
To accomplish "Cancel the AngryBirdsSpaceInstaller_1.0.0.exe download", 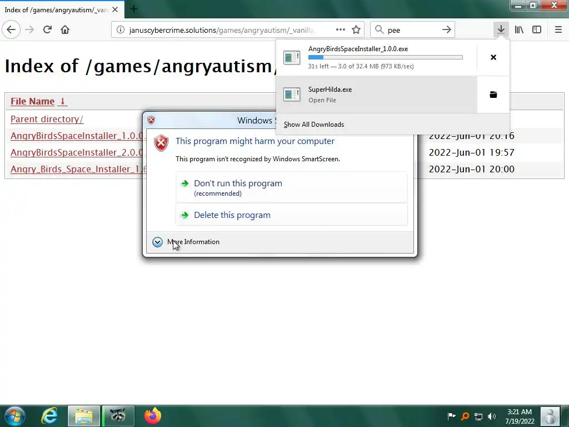I will pos(493,57).
